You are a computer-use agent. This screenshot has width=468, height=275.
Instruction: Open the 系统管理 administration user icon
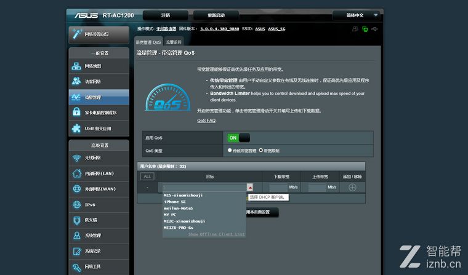[77, 236]
